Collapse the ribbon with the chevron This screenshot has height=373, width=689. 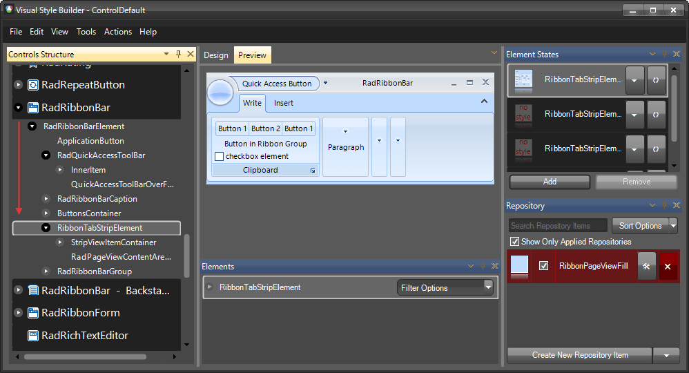point(484,101)
